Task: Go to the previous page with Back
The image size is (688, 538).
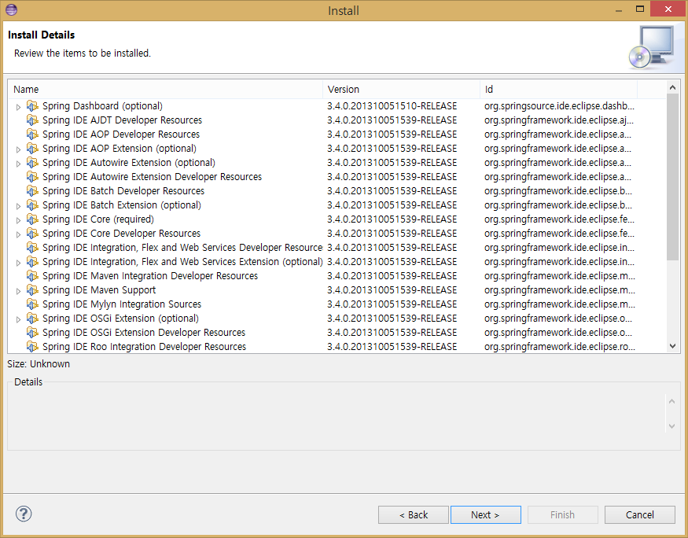Action: [x=414, y=514]
